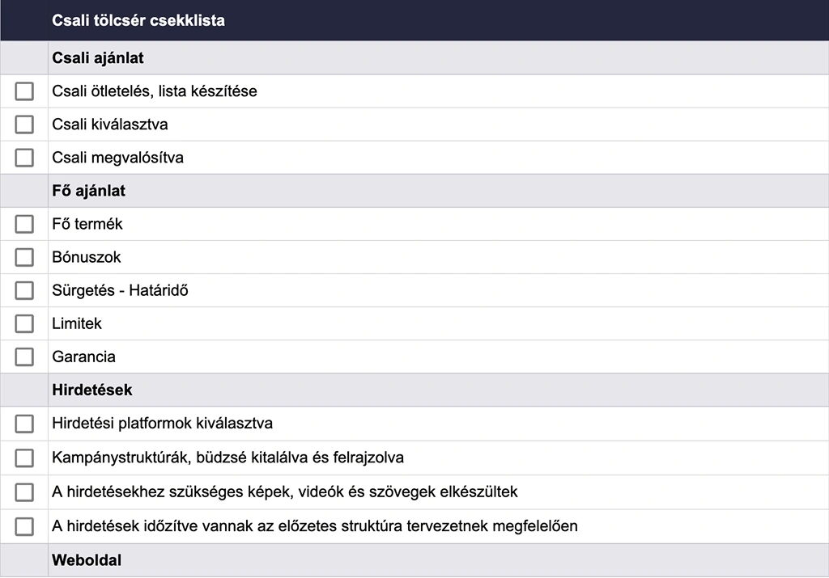Click the 'Hirdetések' section heading
This screenshot has width=829, height=578.
pyautogui.click(x=92, y=390)
